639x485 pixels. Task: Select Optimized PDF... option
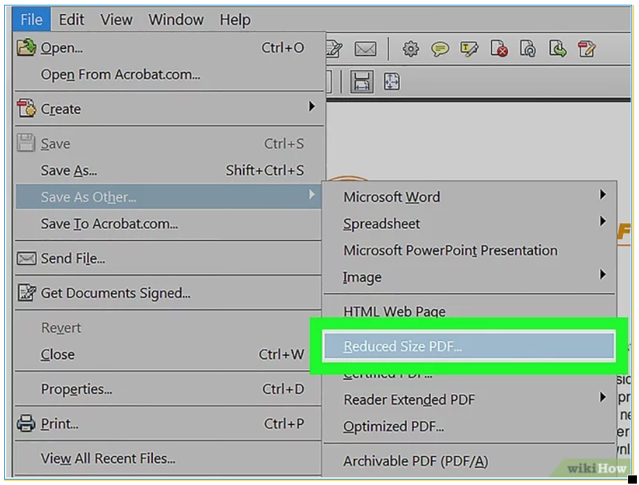470,427
